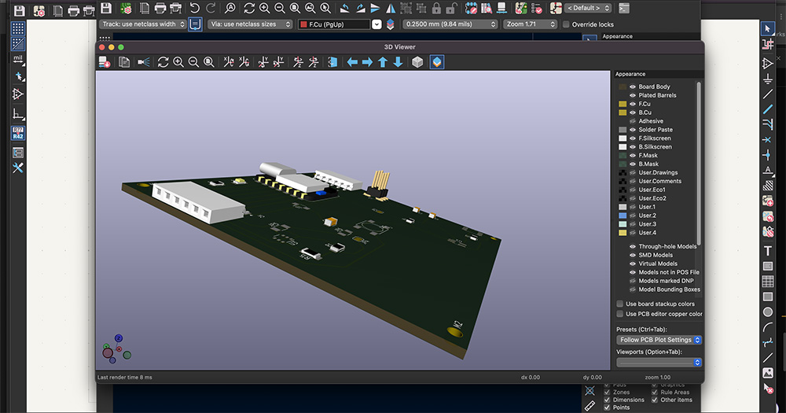Rotate board counterclockwise around X axis
This screenshot has height=413, width=786.
click(x=244, y=61)
